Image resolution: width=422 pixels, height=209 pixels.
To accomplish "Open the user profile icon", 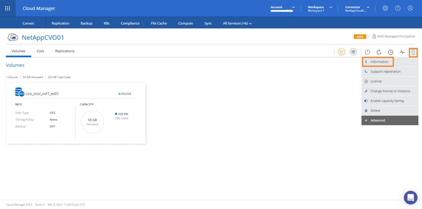I will (410, 8).
